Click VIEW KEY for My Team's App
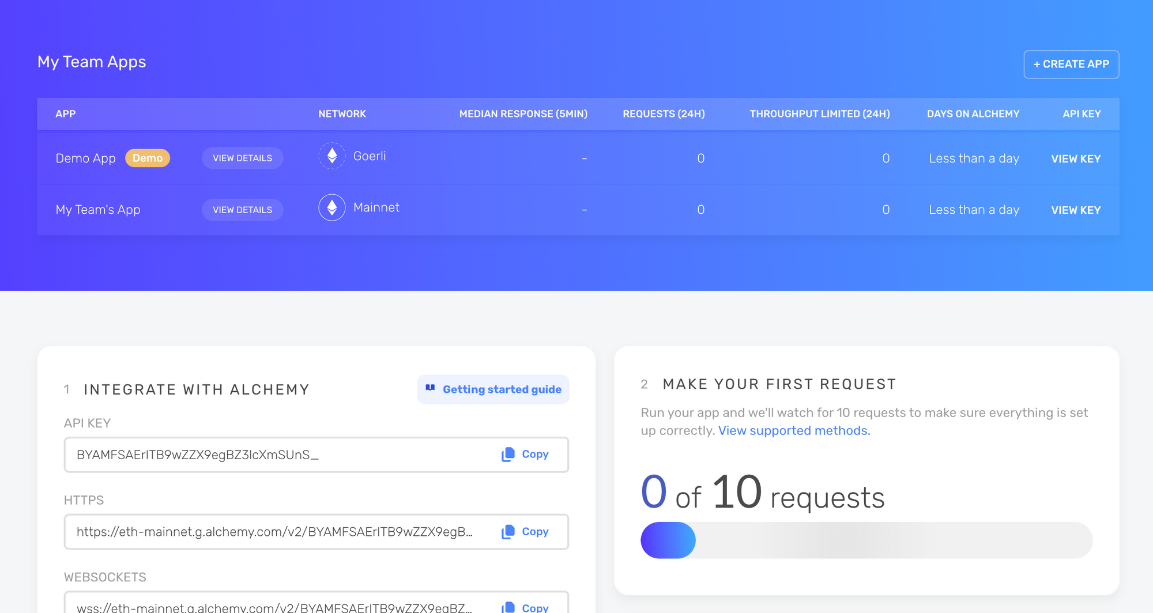Image resolution: width=1153 pixels, height=613 pixels. (x=1076, y=210)
